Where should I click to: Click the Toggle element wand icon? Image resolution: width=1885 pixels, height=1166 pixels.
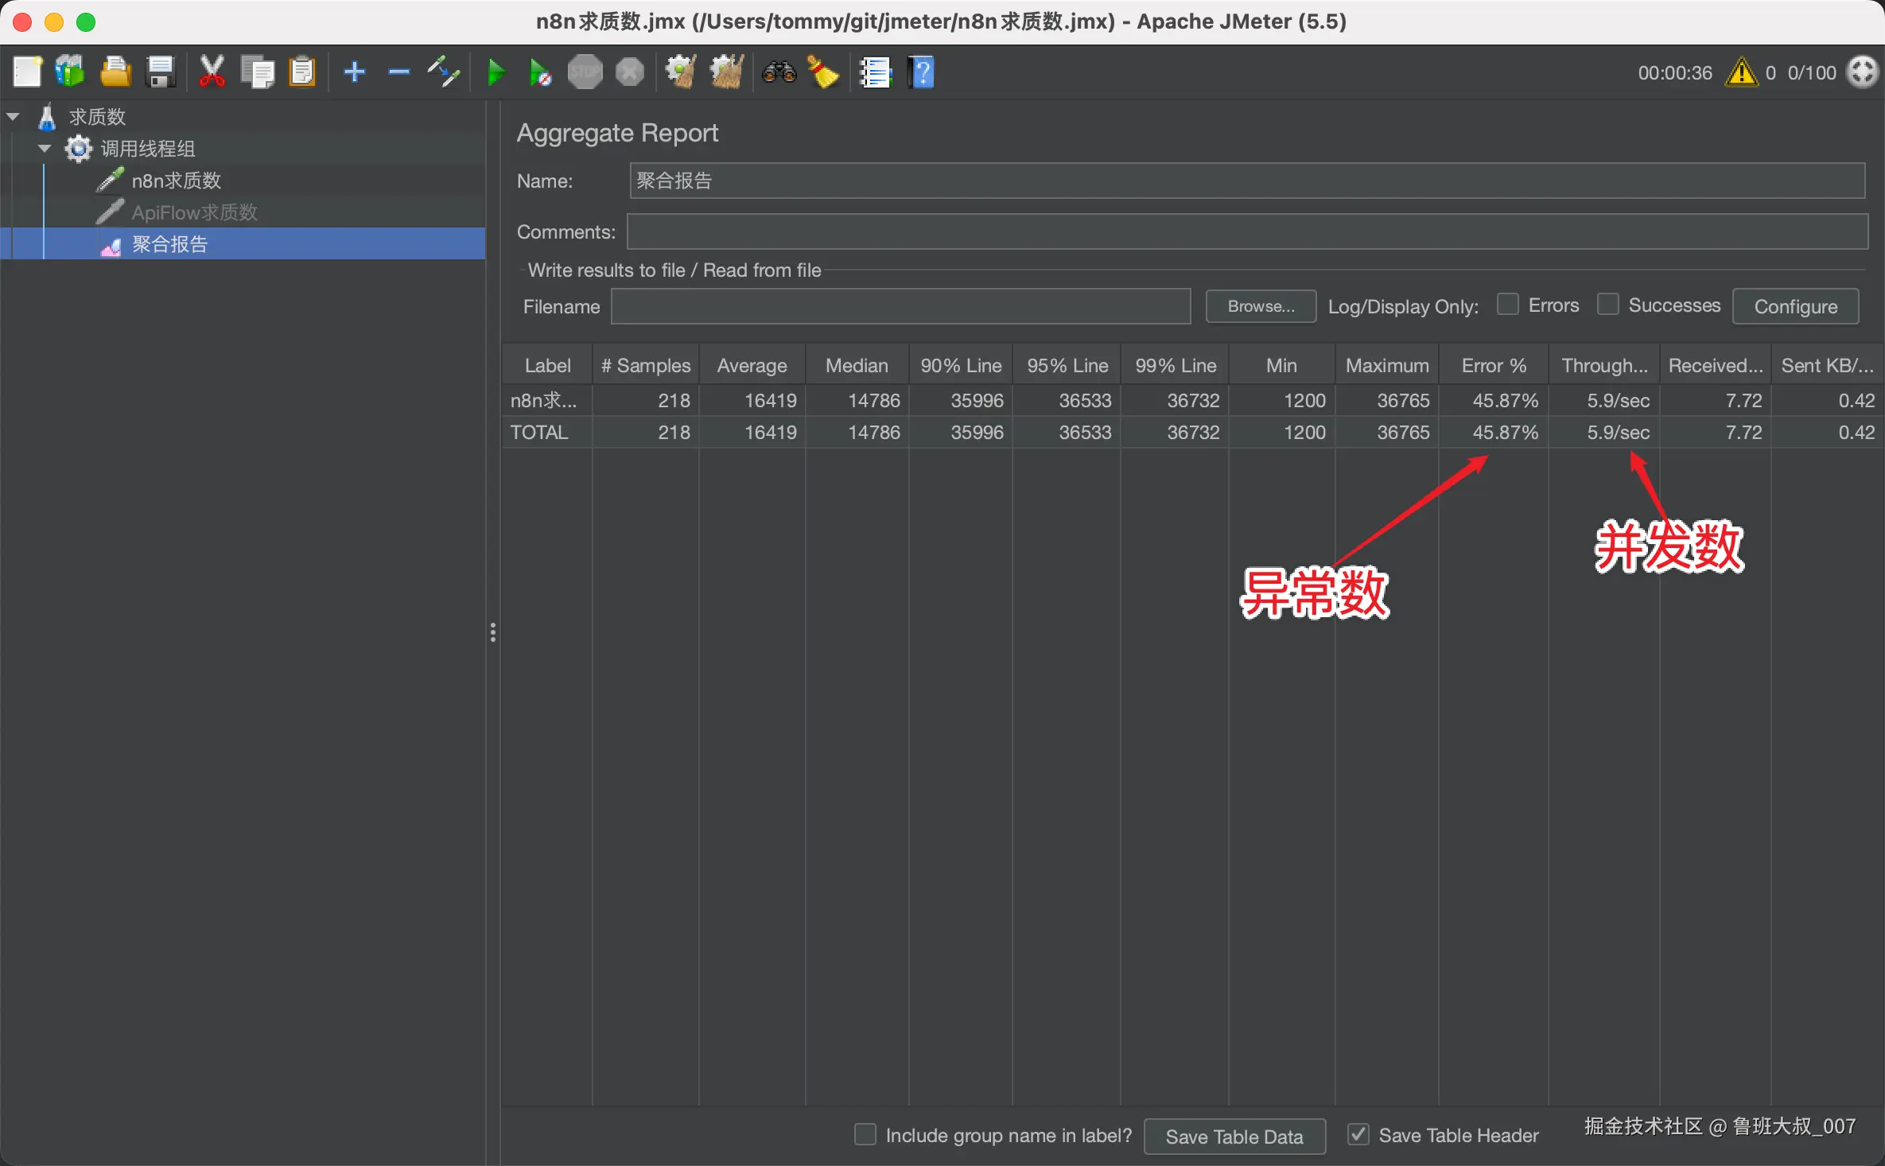[443, 72]
